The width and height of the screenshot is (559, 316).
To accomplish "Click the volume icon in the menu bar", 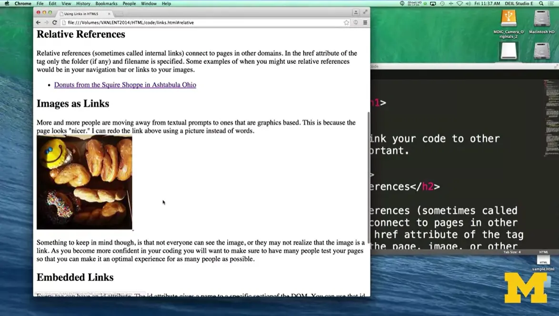I will pyautogui.click(x=468, y=3).
